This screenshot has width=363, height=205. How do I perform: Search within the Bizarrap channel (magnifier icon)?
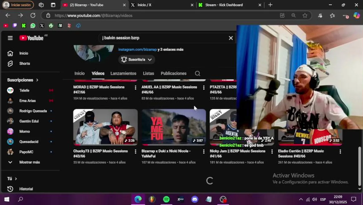coord(197,73)
